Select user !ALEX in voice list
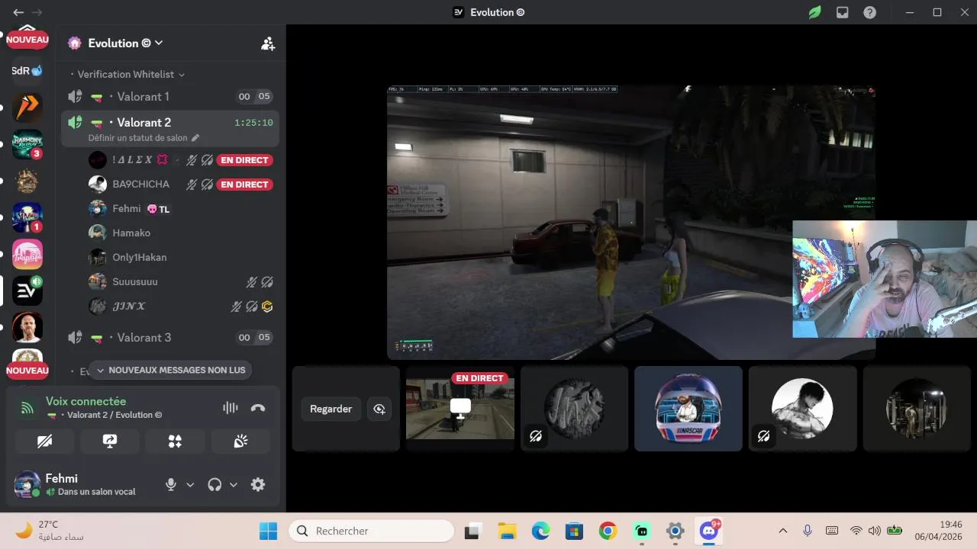Screen dimensions: 977x549 coord(181,160)
